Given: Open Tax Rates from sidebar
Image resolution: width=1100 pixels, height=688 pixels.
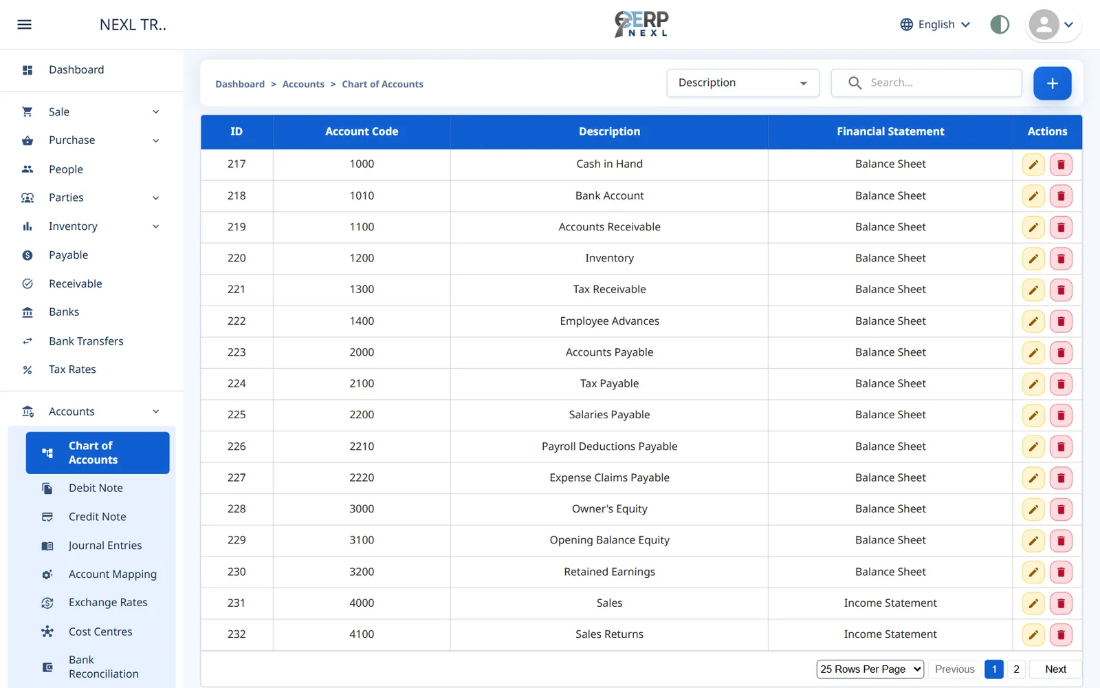Looking at the screenshot, I should 91,369.
